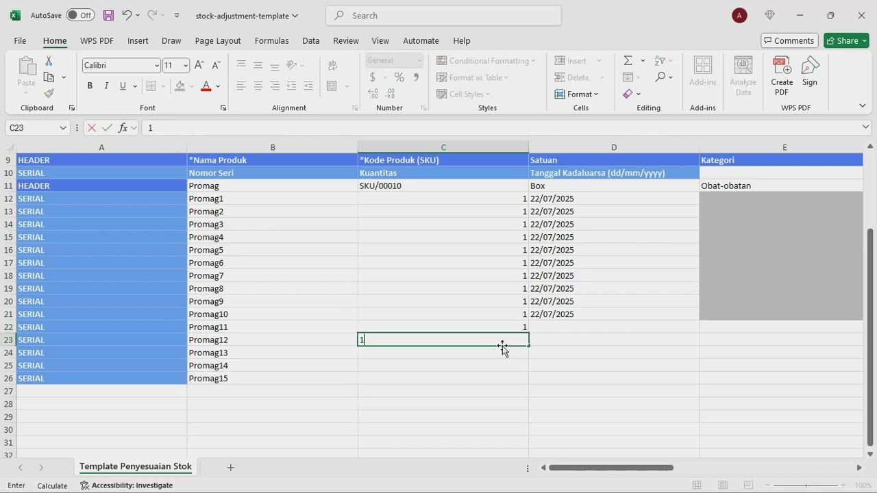Image resolution: width=877 pixels, height=493 pixels.
Task: Open the Calibri font name dropdown
Action: point(156,65)
